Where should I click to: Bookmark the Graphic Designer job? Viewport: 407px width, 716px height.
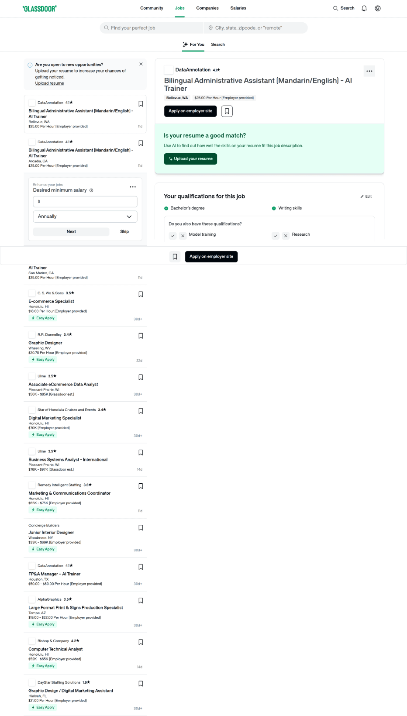(x=141, y=336)
